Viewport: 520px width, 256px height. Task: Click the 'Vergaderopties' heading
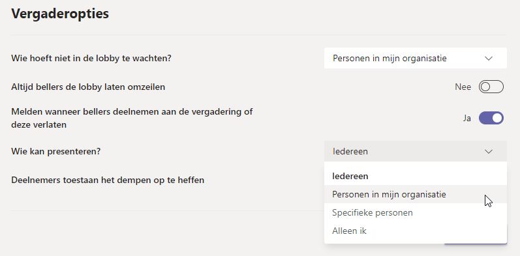(x=60, y=14)
